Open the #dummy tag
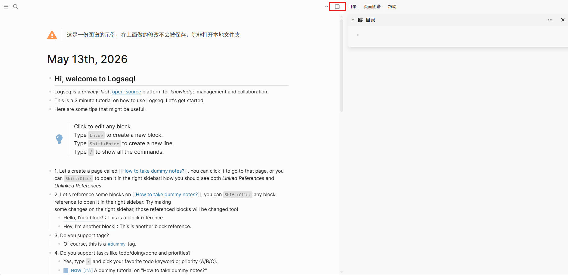The image size is (568, 276). [x=117, y=244]
